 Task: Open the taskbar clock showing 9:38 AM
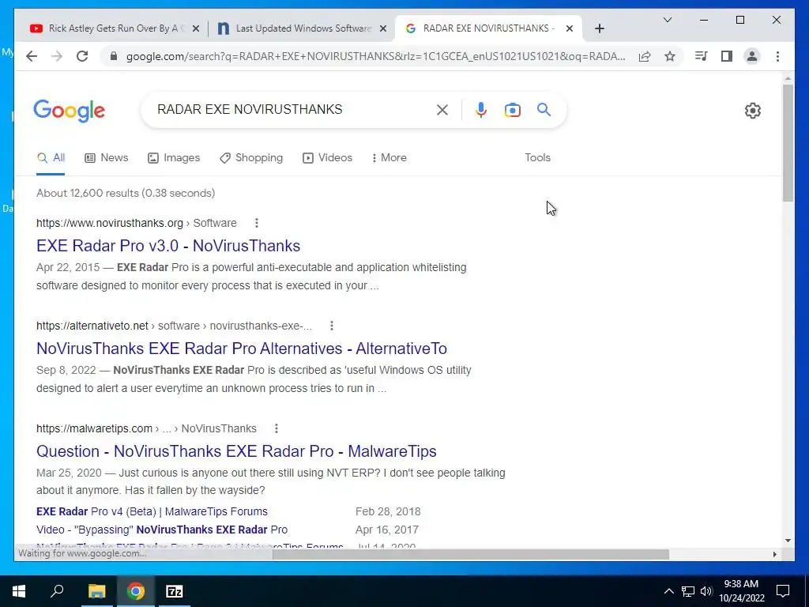coord(741,591)
